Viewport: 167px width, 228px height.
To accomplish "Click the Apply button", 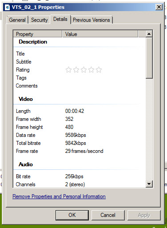I will pyautogui.click(x=144, y=215).
